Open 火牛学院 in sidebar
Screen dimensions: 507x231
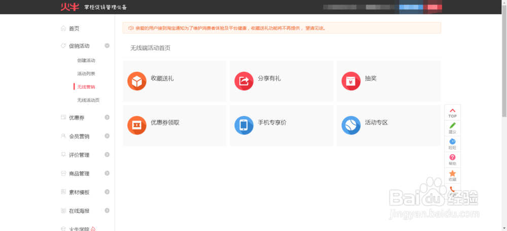pyautogui.click(x=79, y=229)
